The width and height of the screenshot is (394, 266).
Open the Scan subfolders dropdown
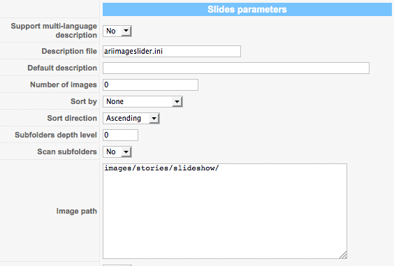coord(117,152)
